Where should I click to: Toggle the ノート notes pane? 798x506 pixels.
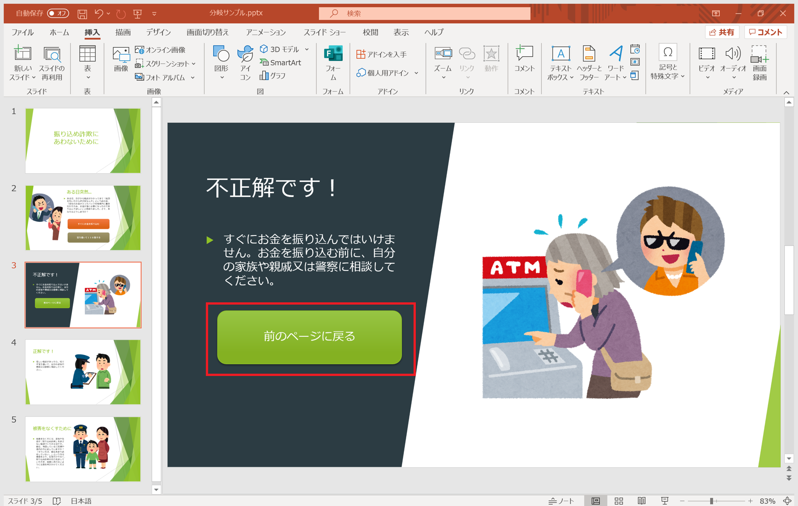click(562, 501)
